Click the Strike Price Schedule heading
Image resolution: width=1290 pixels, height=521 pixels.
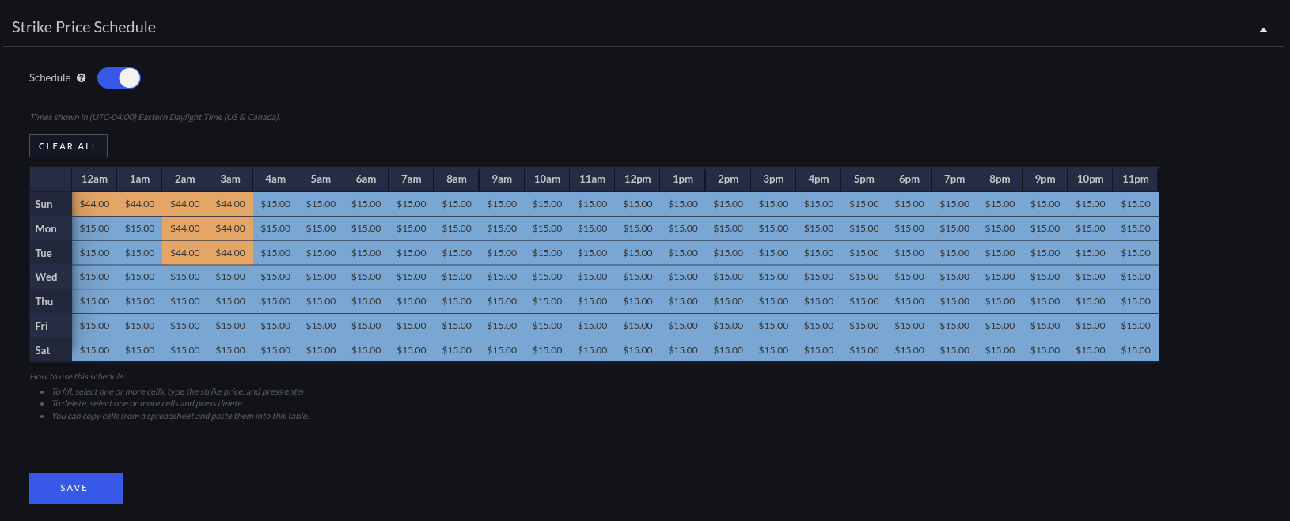[84, 27]
